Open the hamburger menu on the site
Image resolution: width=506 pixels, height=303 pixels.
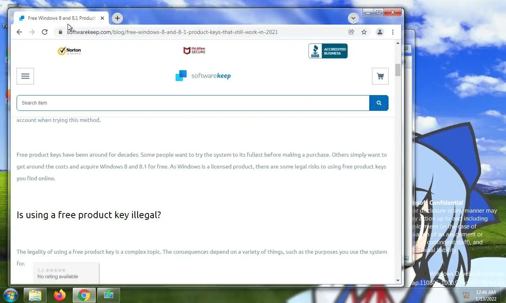pyautogui.click(x=25, y=76)
